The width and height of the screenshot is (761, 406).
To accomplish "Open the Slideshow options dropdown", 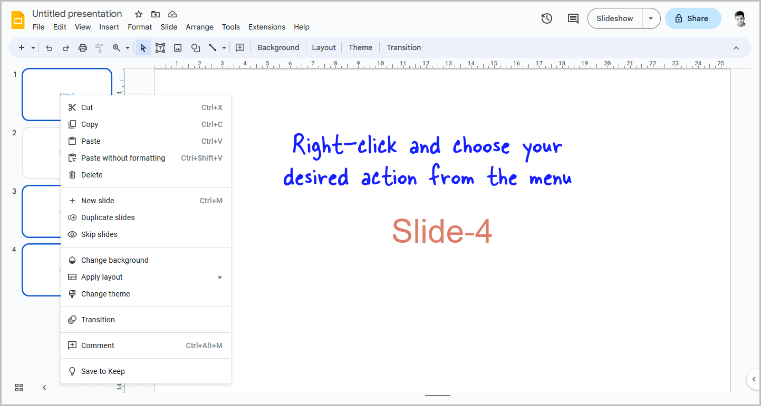I will pos(651,18).
